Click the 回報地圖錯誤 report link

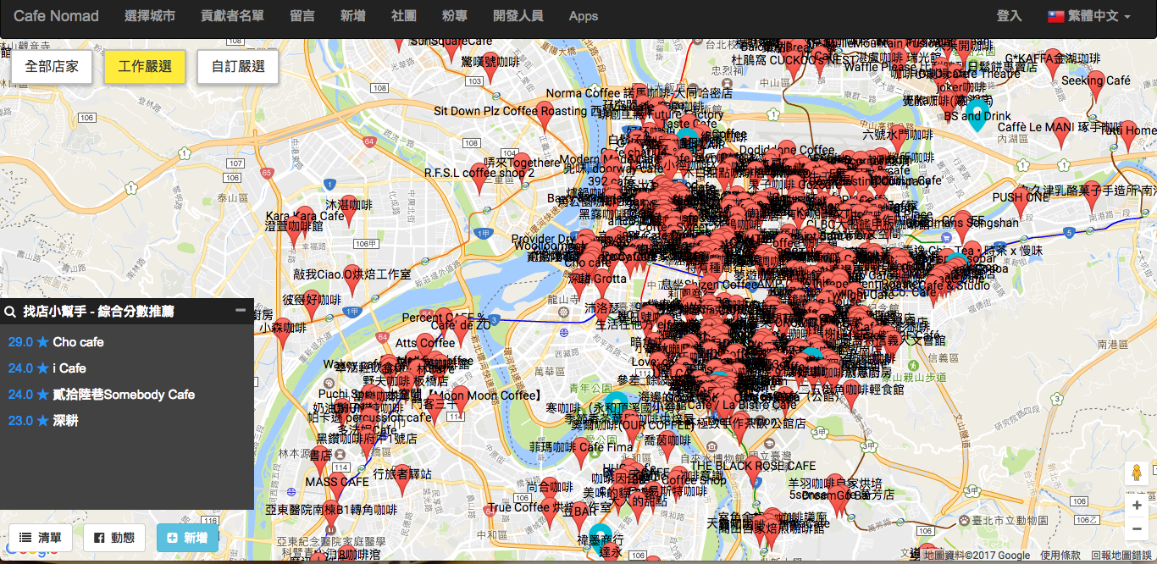coord(1122,556)
